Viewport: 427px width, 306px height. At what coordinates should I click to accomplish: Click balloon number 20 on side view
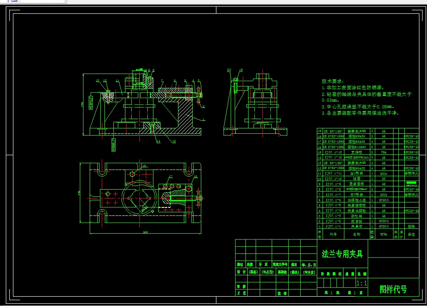pos(229,70)
